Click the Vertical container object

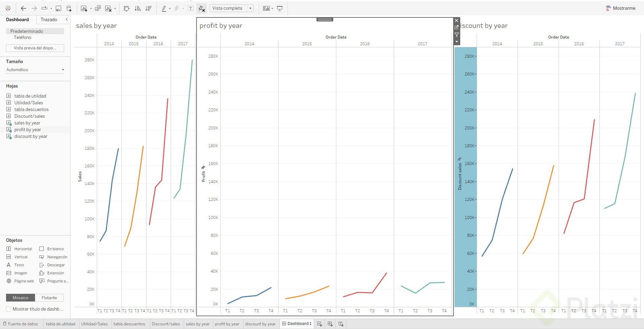(17, 257)
